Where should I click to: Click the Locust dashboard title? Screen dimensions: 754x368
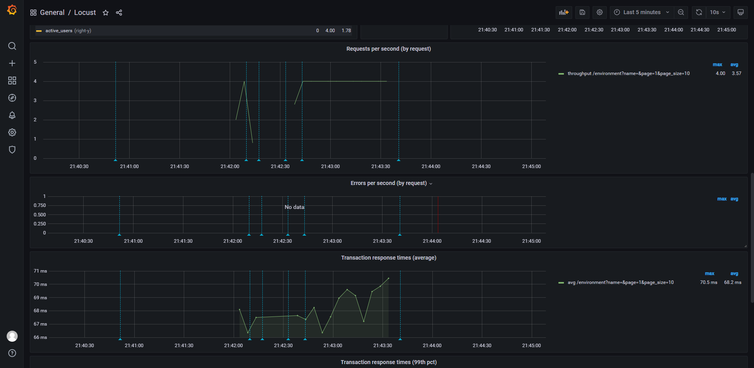(85, 13)
